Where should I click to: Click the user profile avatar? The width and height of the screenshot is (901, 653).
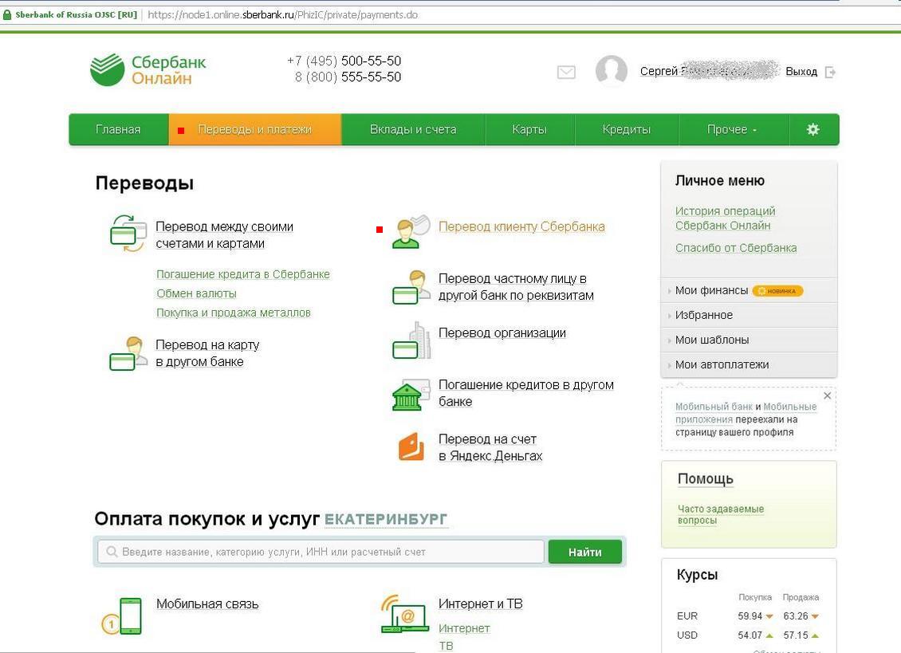coord(611,71)
